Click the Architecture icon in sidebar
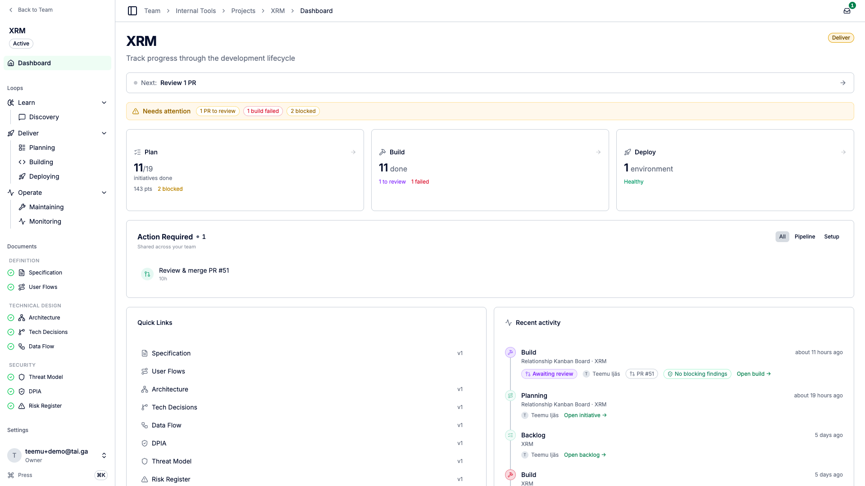This screenshot has height=486, width=865. pyautogui.click(x=22, y=318)
